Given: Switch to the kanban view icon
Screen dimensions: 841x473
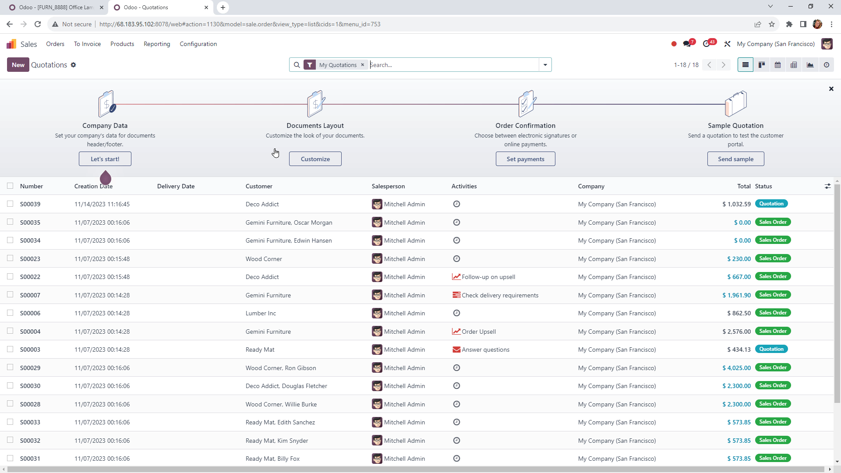Looking at the screenshot, I should point(762,65).
